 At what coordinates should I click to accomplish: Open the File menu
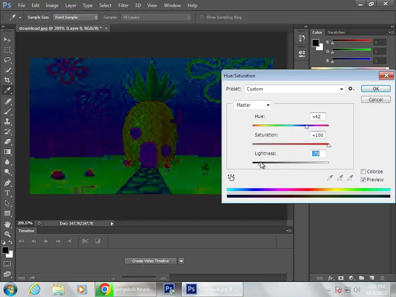(22, 5)
